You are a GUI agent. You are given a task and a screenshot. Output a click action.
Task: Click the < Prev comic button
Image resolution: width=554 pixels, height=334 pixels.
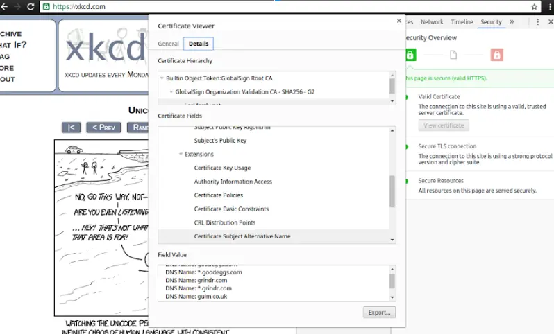pos(103,128)
